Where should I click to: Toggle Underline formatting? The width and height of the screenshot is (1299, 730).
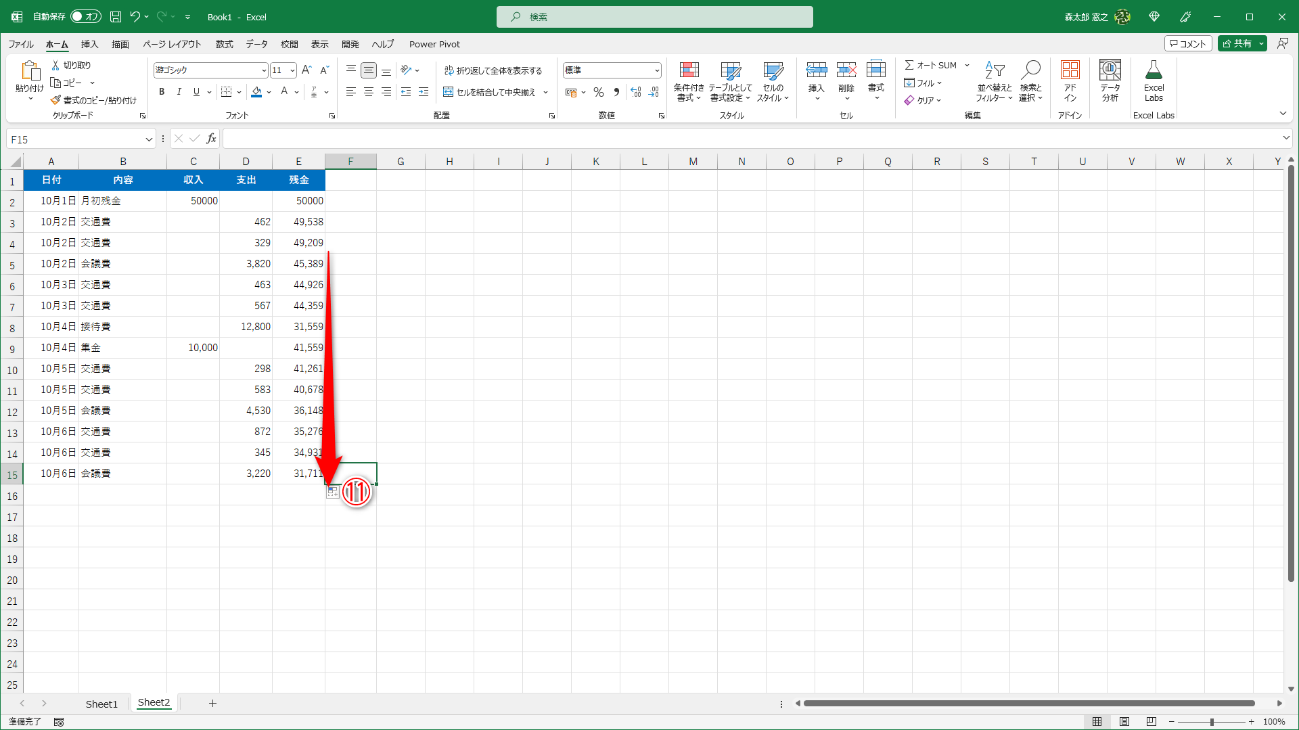[196, 92]
